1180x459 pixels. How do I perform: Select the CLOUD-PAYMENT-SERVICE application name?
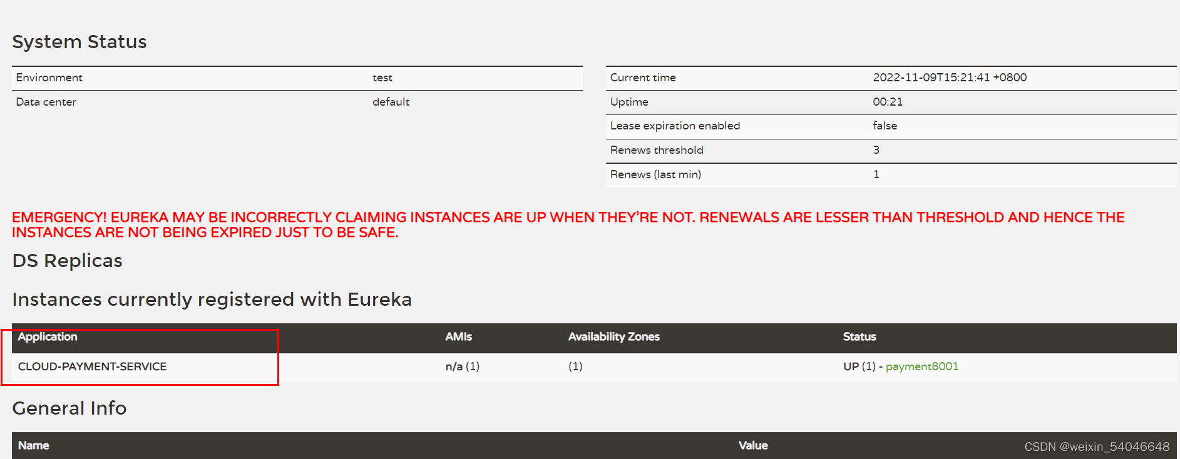pyautogui.click(x=92, y=366)
